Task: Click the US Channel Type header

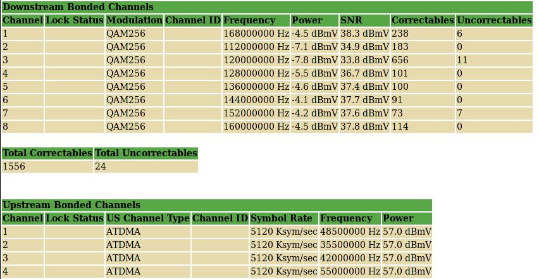Action: click(148, 218)
